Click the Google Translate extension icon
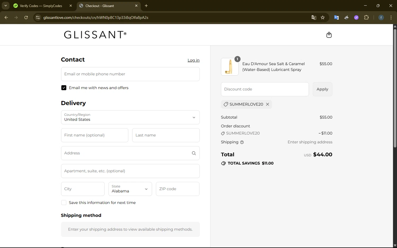This screenshot has height=248, width=397. coord(336,17)
